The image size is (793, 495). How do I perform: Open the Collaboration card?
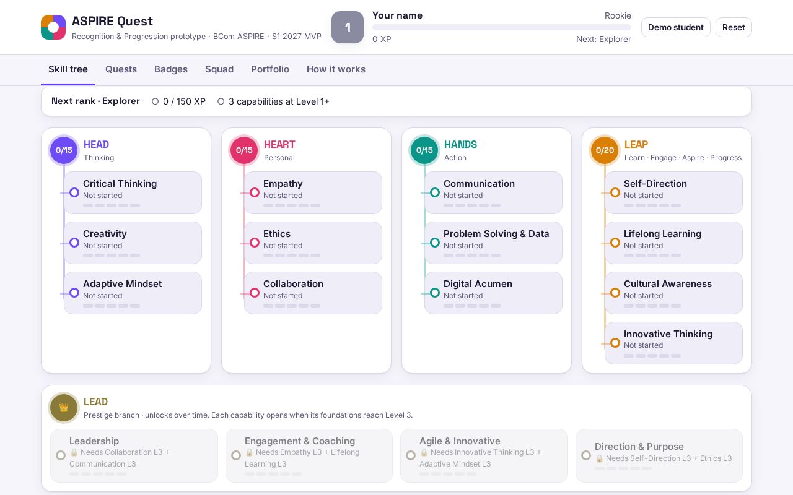(313, 293)
